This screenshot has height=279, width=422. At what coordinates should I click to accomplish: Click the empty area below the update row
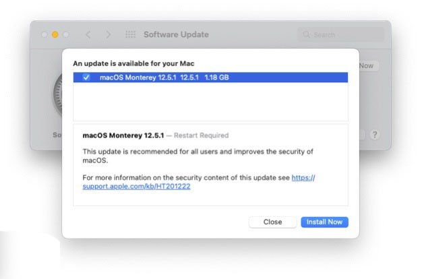210,101
